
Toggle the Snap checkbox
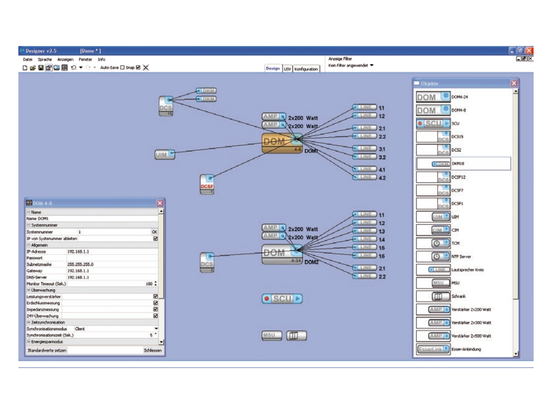[138, 68]
